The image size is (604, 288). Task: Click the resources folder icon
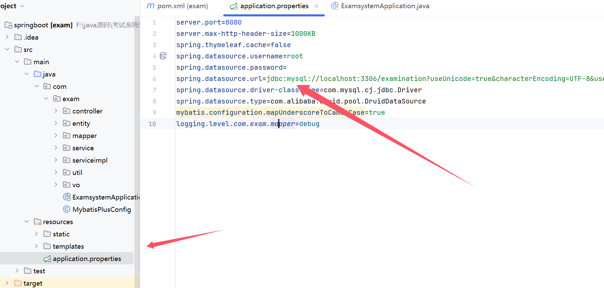[x=38, y=222]
